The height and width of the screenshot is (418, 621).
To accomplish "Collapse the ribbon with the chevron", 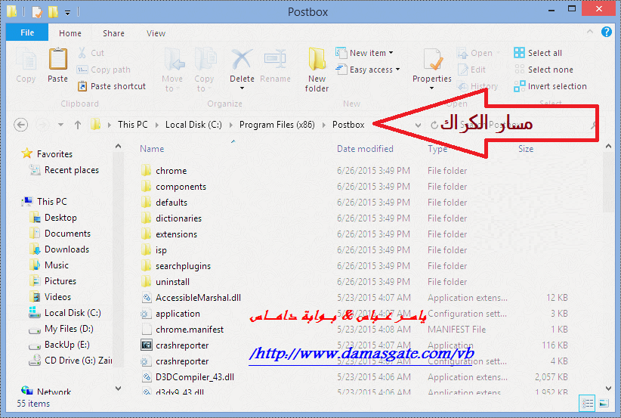I will point(590,32).
